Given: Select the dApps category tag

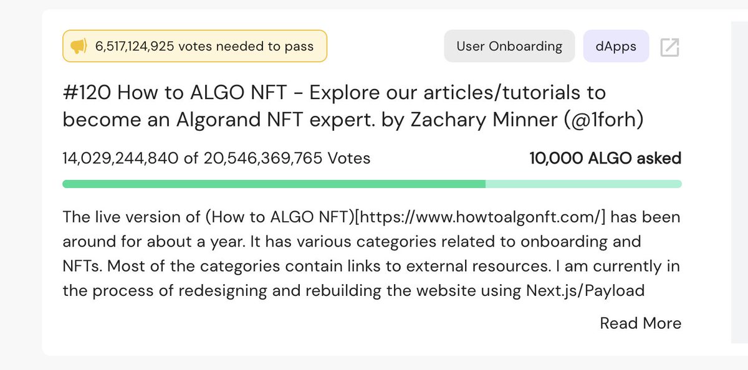Looking at the screenshot, I should click(616, 46).
